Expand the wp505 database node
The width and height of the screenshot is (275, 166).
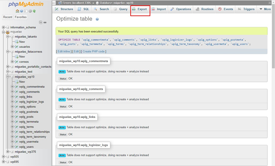tap(3, 157)
